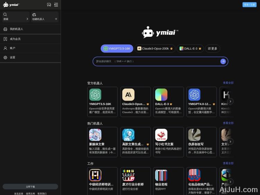The height and width of the screenshot is (195, 260).
Task: Click the 立即下载 button
Action: [31, 187]
